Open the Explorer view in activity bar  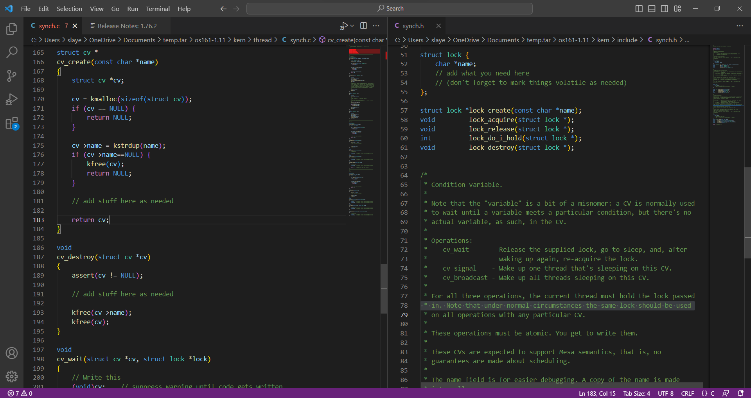coord(12,29)
